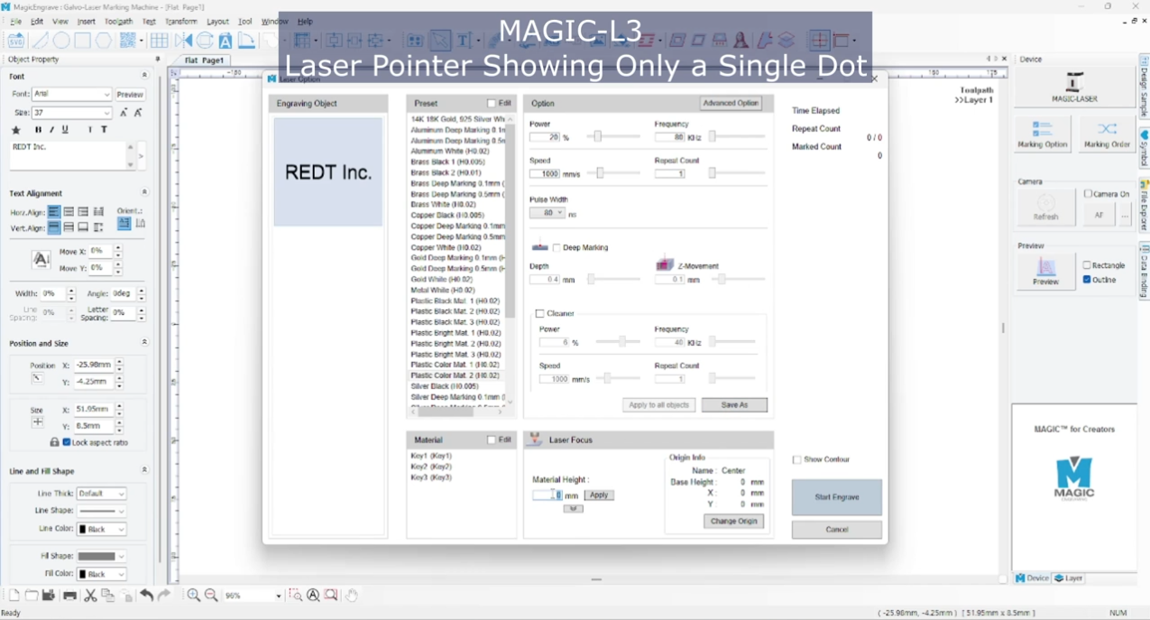The image size is (1150, 620).
Task: Click the Copy icon in bottom toolbar
Action: click(x=108, y=596)
